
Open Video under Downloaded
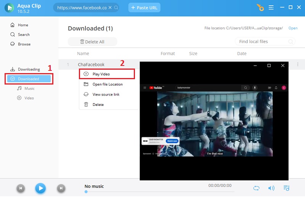pyautogui.click(x=25, y=98)
